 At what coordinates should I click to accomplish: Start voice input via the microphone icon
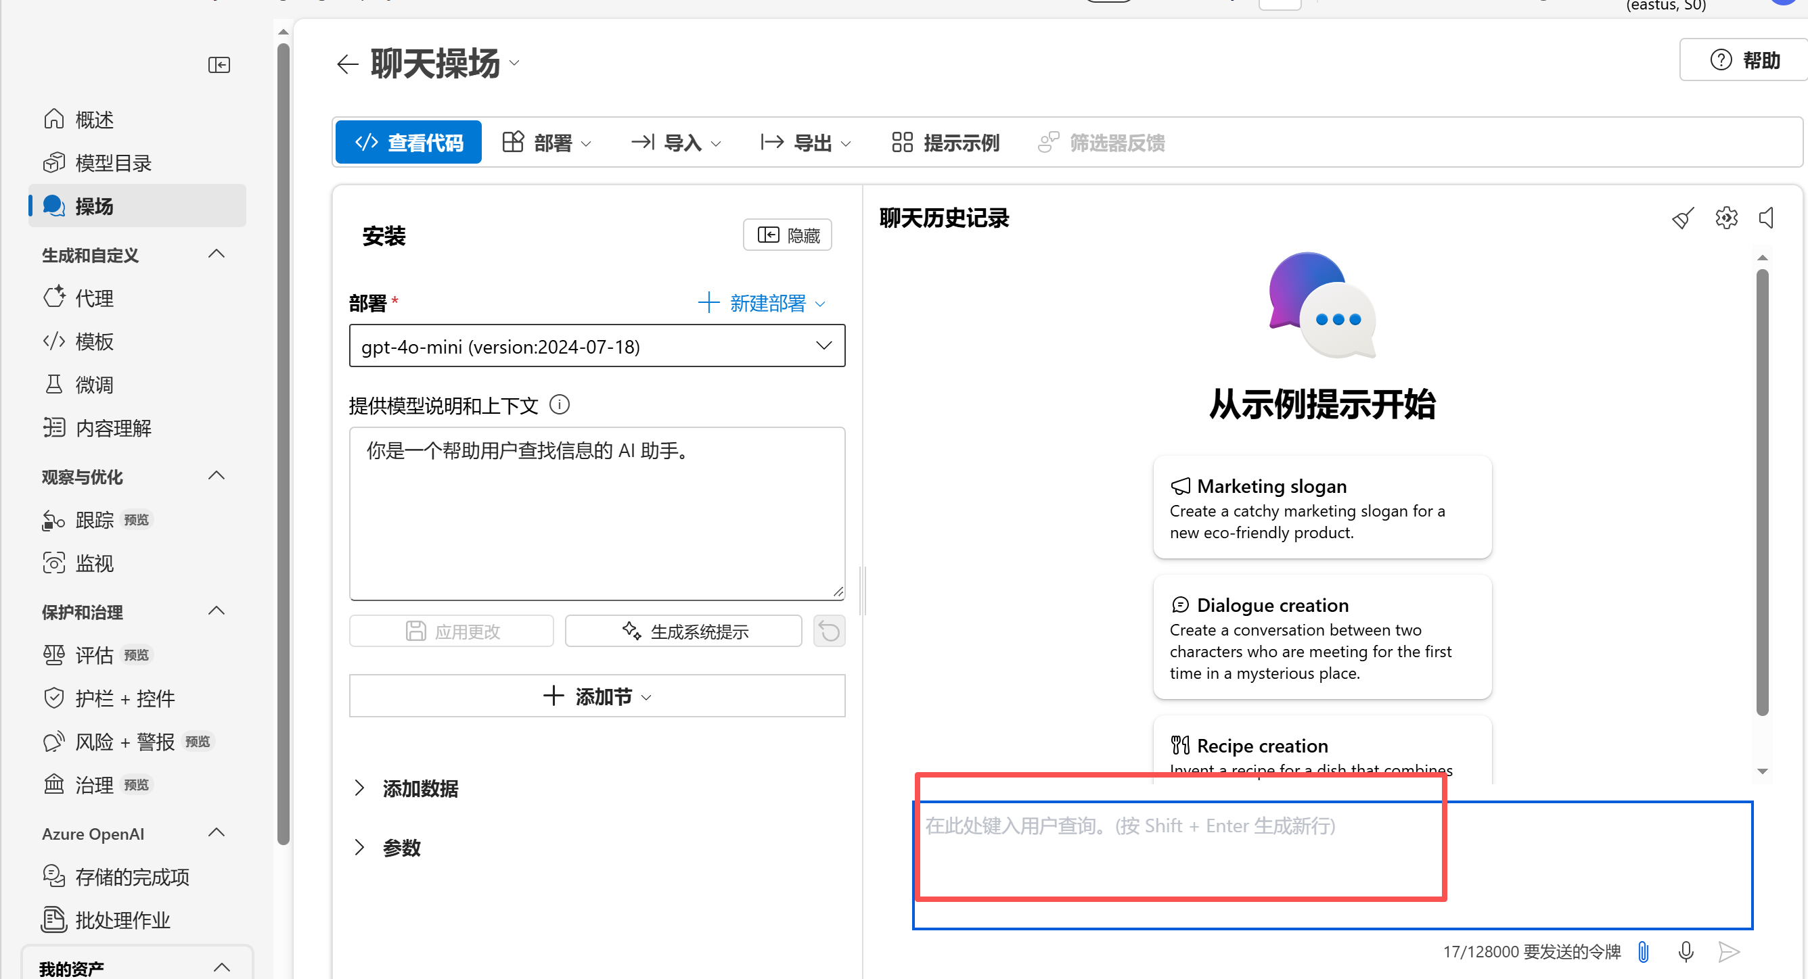pos(1686,952)
